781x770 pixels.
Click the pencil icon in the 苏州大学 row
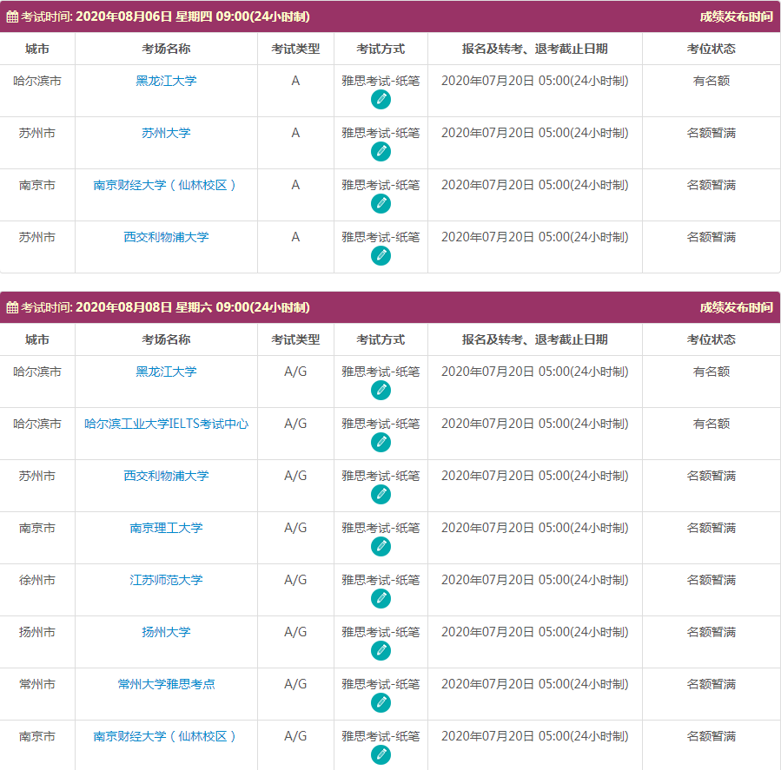click(x=381, y=150)
